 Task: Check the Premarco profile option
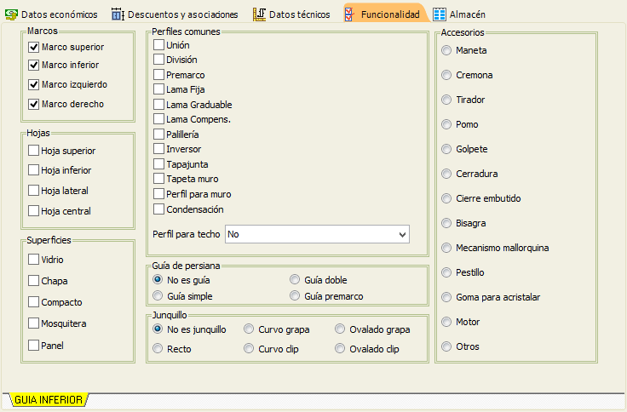click(158, 74)
